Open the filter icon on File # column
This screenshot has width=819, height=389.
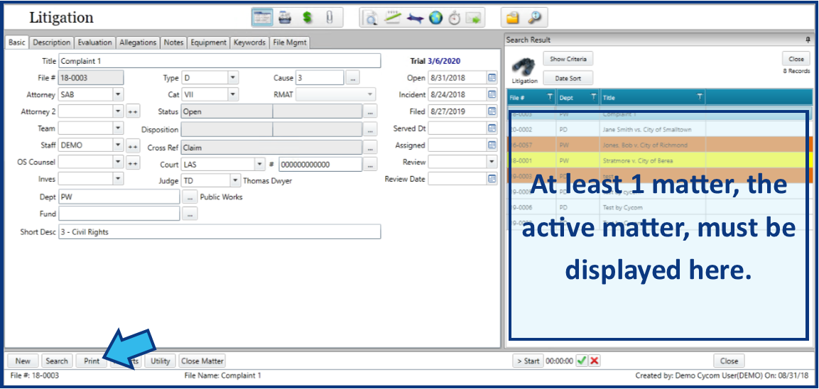tap(550, 97)
